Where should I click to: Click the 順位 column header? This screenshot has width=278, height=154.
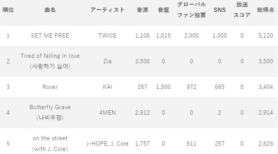(x=8, y=10)
